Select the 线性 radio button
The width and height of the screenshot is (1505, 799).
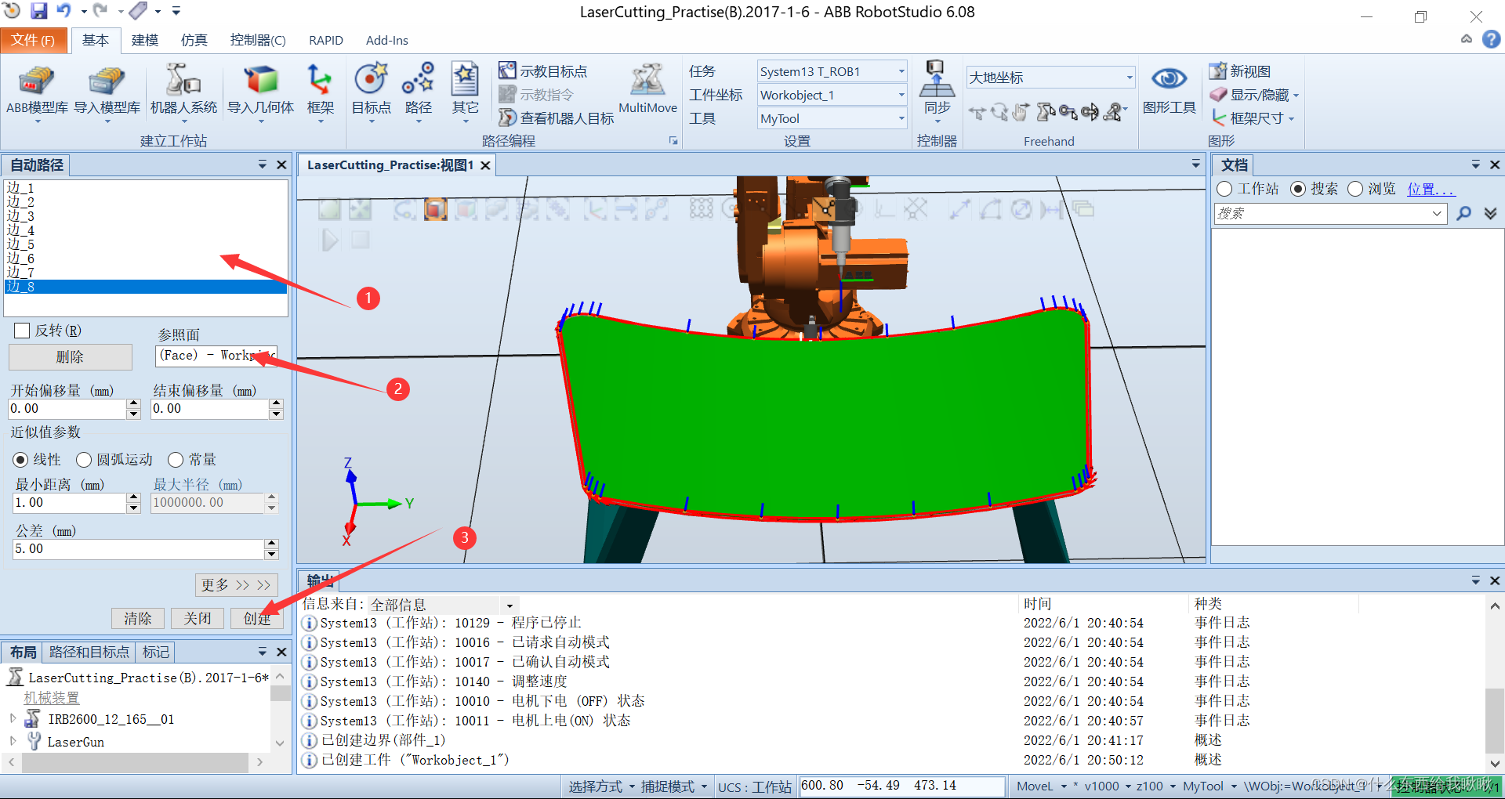coord(20,460)
